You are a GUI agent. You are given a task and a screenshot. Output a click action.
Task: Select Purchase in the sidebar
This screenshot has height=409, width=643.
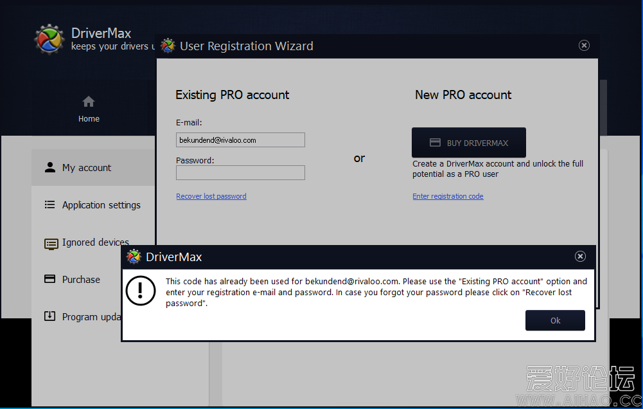click(78, 279)
